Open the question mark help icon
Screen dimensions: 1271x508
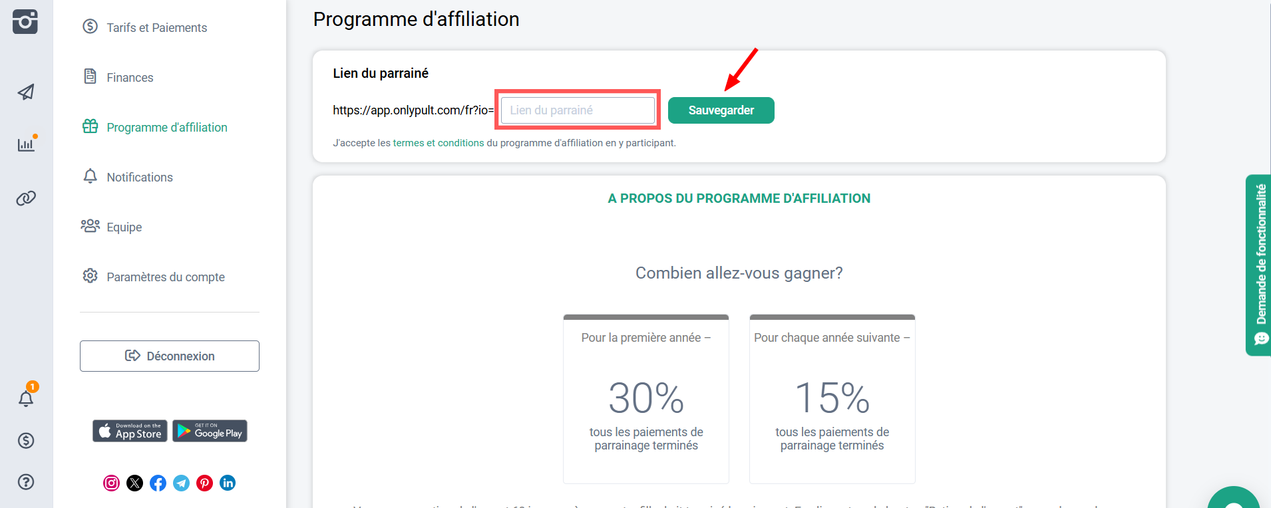(x=26, y=482)
